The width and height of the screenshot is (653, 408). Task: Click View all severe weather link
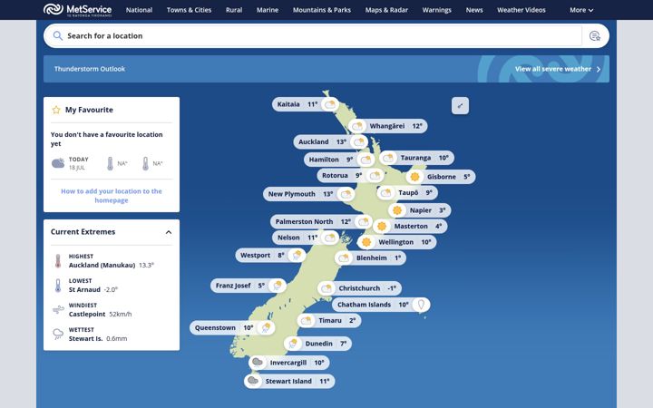[558, 69]
